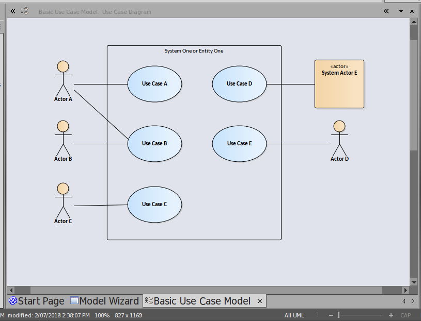Click the vertical scrollbar down arrow
Image resolution: width=421 pixels, height=321 pixels.
413,282
